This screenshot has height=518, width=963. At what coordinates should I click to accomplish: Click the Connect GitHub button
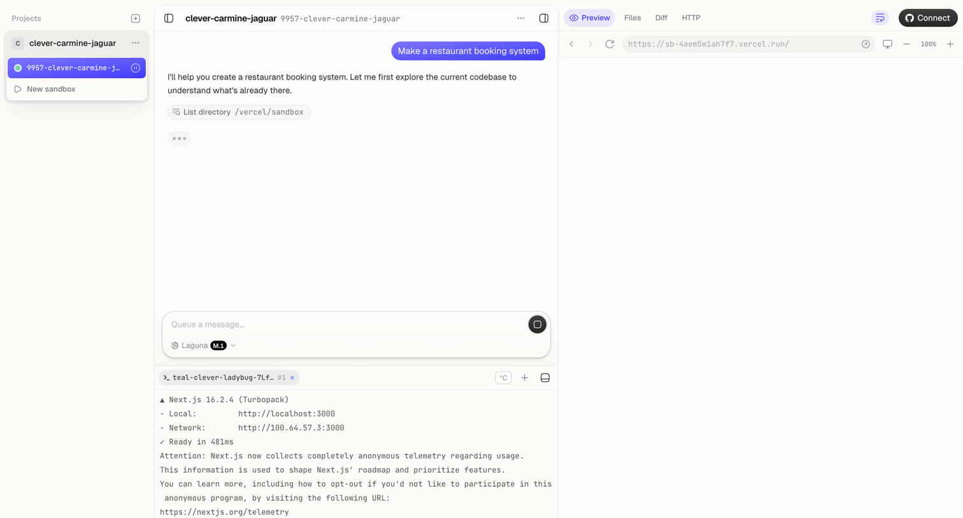pyautogui.click(x=928, y=18)
